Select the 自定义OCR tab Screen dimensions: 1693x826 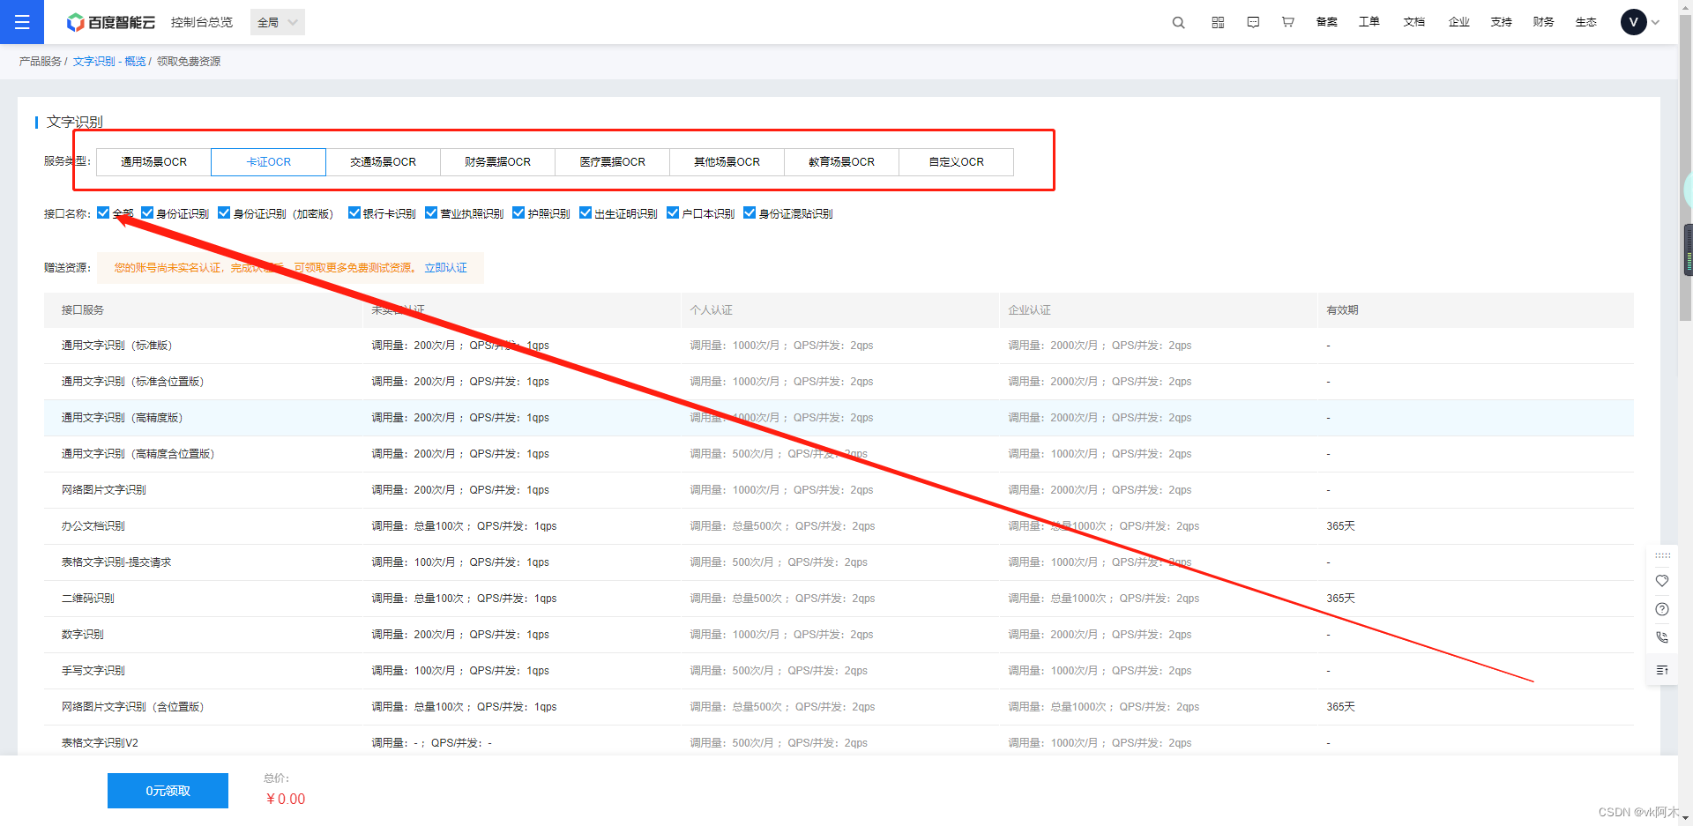[x=956, y=162]
